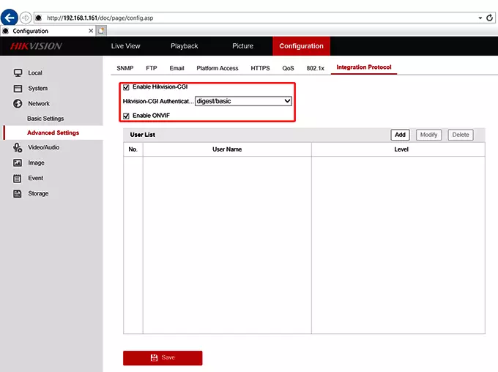Collapse the Network section

(39, 103)
